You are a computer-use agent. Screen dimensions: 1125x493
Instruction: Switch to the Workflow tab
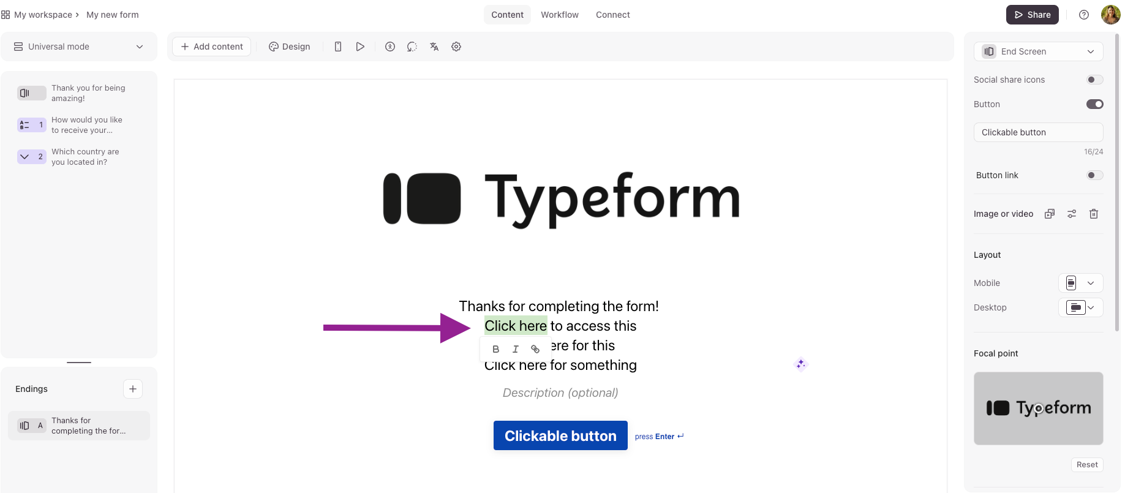(560, 15)
